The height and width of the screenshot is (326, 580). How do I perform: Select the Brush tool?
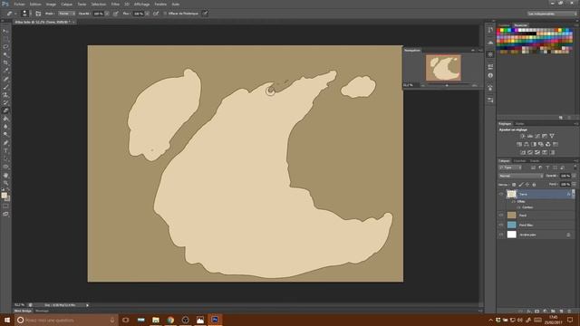(x=5, y=87)
